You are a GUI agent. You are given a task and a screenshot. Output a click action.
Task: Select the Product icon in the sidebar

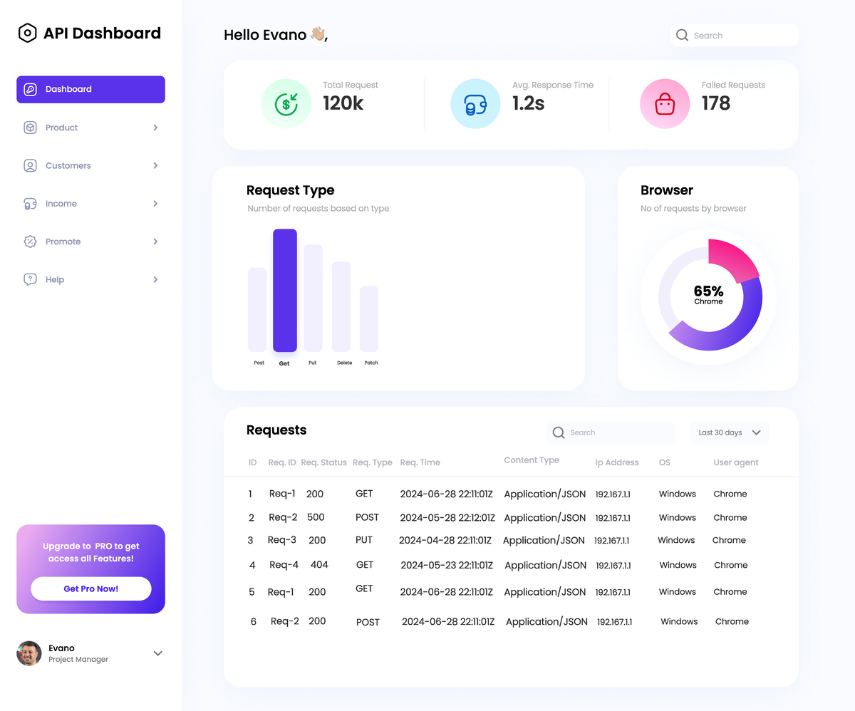point(30,128)
